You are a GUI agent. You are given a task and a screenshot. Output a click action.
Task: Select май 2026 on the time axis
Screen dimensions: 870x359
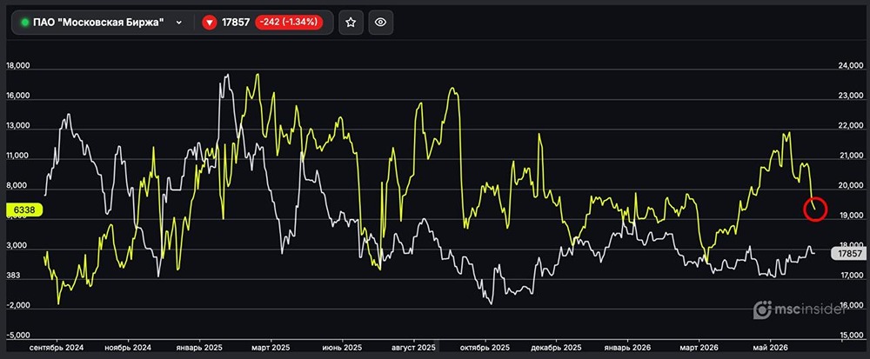point(770,348)
